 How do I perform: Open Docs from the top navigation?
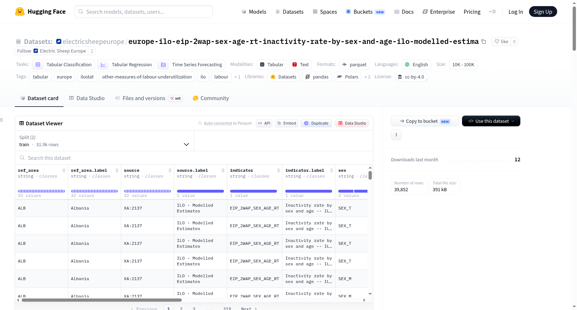tap(404, 12)
